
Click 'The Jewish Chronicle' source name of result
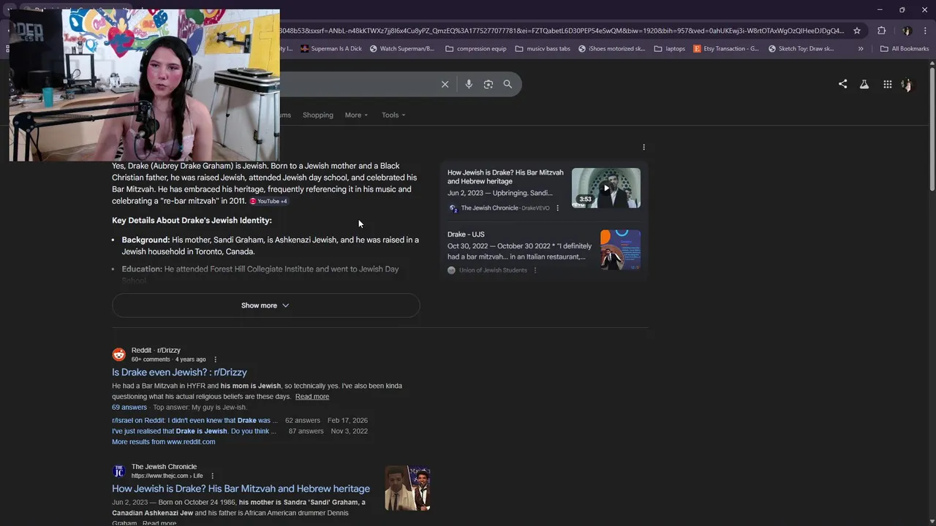coord(164,467)
